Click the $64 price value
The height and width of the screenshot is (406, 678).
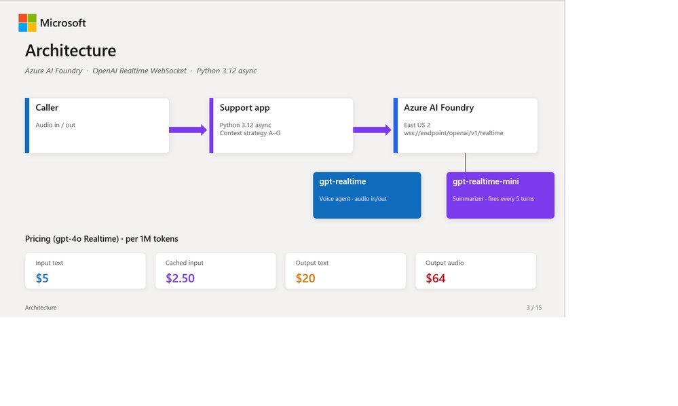(x=436, y=278)
